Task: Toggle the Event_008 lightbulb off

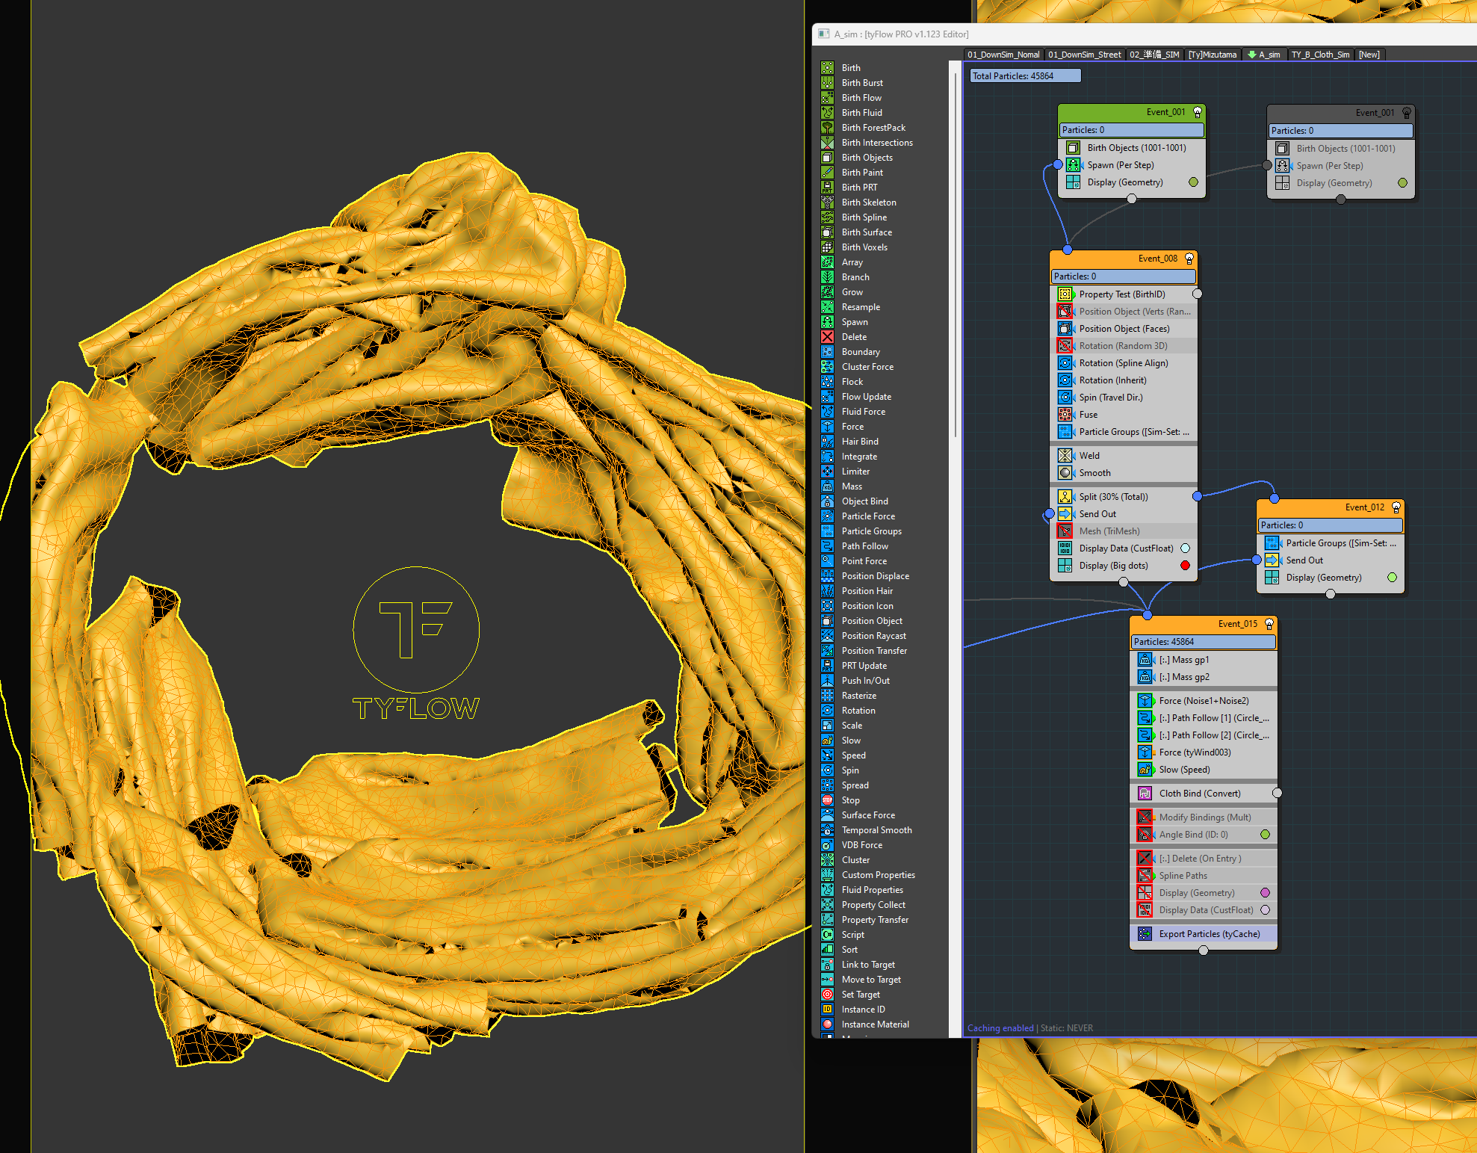Action: tap(1189, 259)
